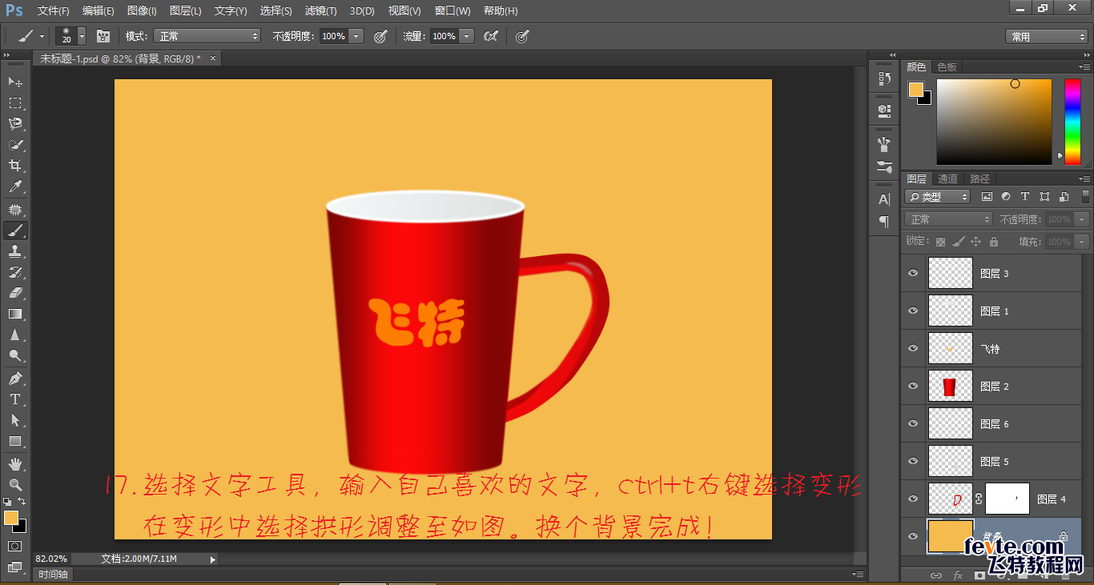Click the foreground color swatch in toolbox
This screenshot has height=585, width=1094.
(x=11, y=518)
